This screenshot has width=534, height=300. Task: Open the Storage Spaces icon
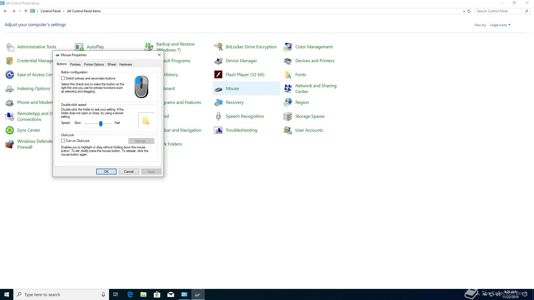288,116
